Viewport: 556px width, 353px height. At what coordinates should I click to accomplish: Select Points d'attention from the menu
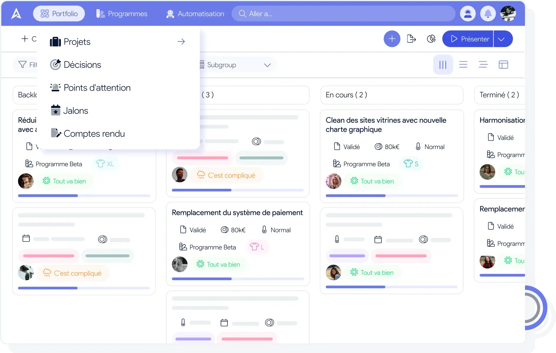pyautogui.click(x=90, y=87)
